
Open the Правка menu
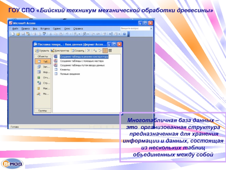pos(25,29)
